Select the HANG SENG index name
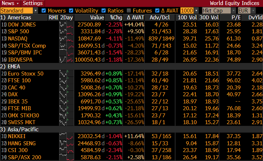The height and width of the screenshot is (161, 263). 22,143
